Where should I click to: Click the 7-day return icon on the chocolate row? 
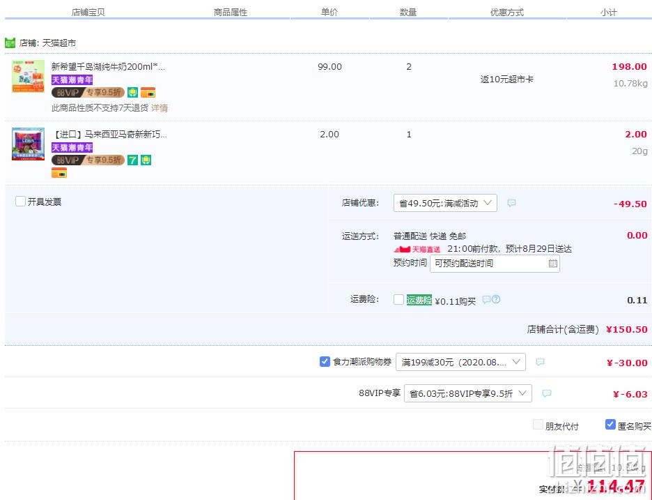132,160
